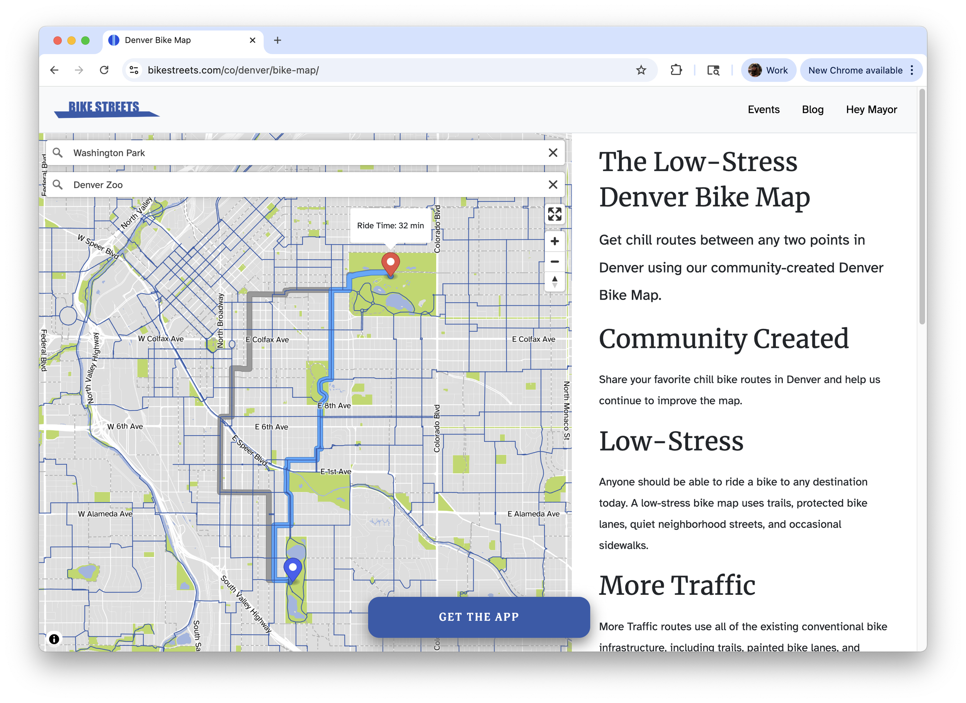This screenshot has width=966, height=703.
Task: Click inside the Washington Park search input
Action: (298, 153)
